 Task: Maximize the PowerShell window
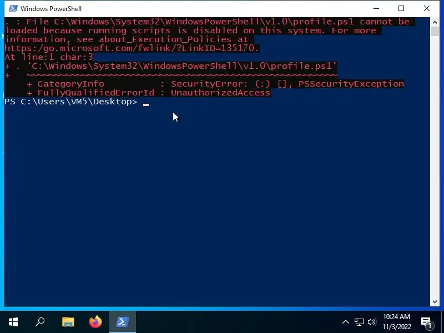pyautogui.click(x=401, y=8)
